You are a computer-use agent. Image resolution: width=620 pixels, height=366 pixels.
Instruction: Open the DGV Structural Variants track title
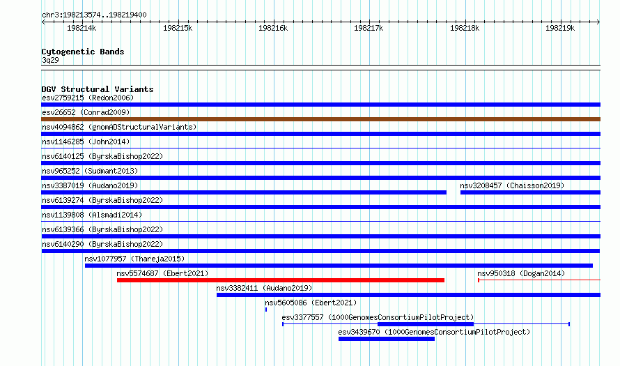[98, 89]
